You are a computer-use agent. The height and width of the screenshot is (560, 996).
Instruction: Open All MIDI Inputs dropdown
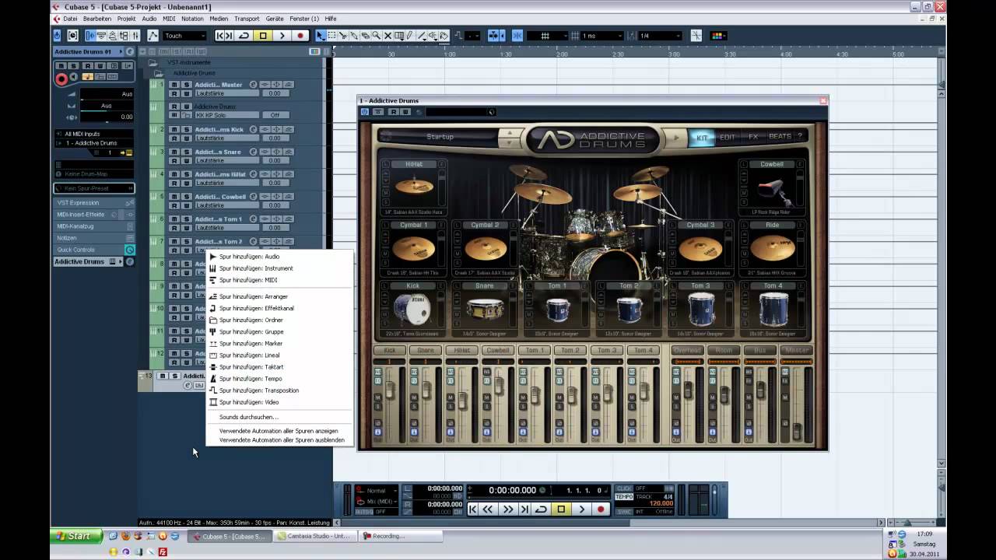point(94,134)
